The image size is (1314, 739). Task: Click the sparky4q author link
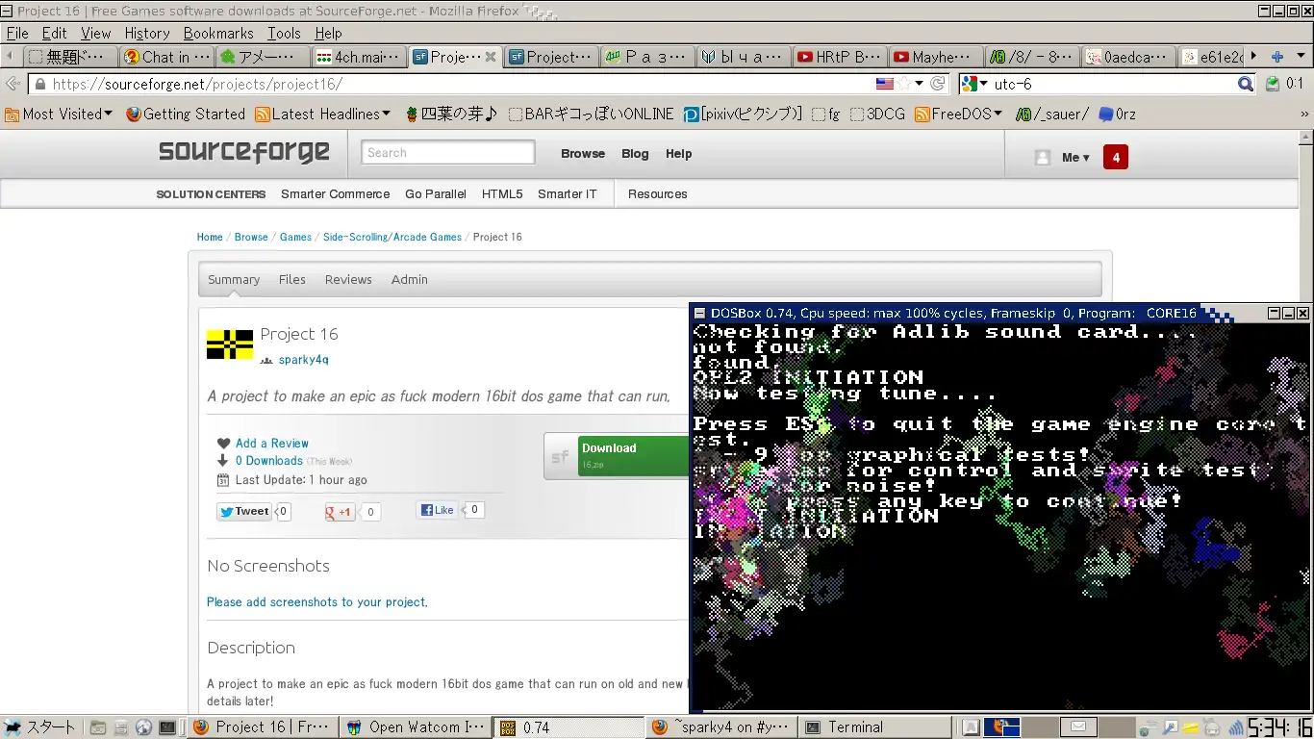[x=303, y=360]
